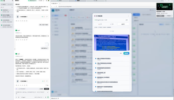Click 识别任务 button in dialog
Screen dimensions: 174x100
(x=126, y=53)
